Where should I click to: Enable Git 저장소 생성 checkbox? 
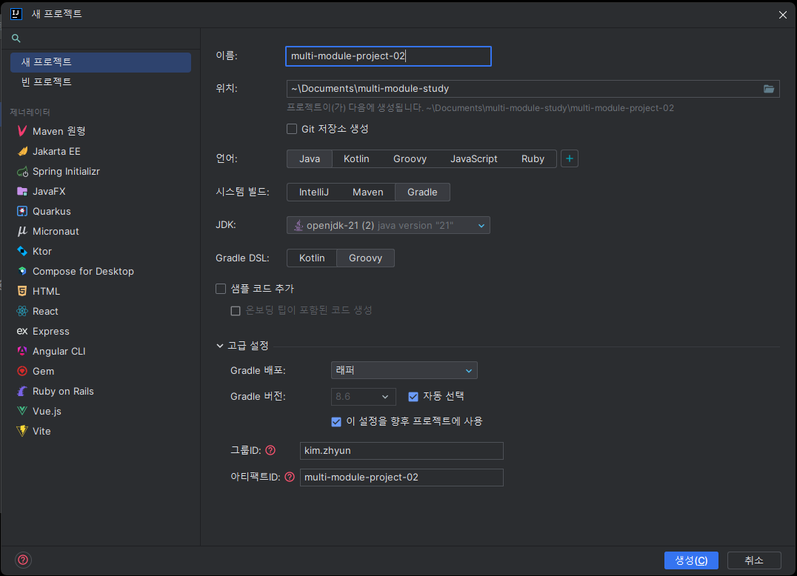(x=292, y=129)
